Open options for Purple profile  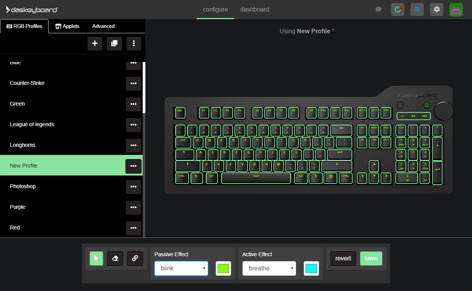click(x=133, y=207)
